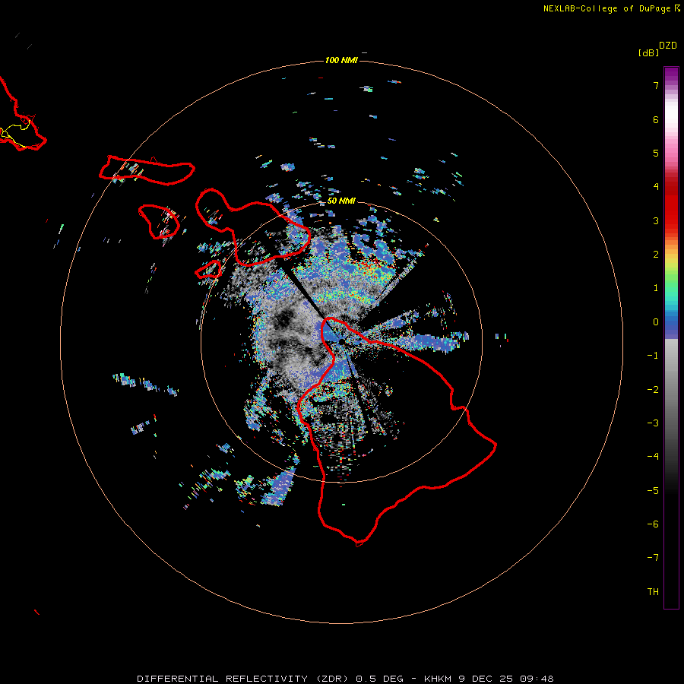Click the 4 value on color scale
Screen dimensions: 684x684
tap(656, 187)
